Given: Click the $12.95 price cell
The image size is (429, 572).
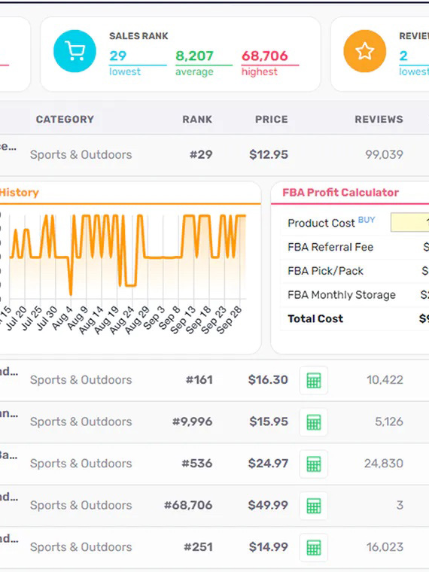Looking at the screenshot, I should point(269,154).
